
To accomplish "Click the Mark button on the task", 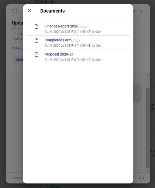I will [x=18, y=60].
